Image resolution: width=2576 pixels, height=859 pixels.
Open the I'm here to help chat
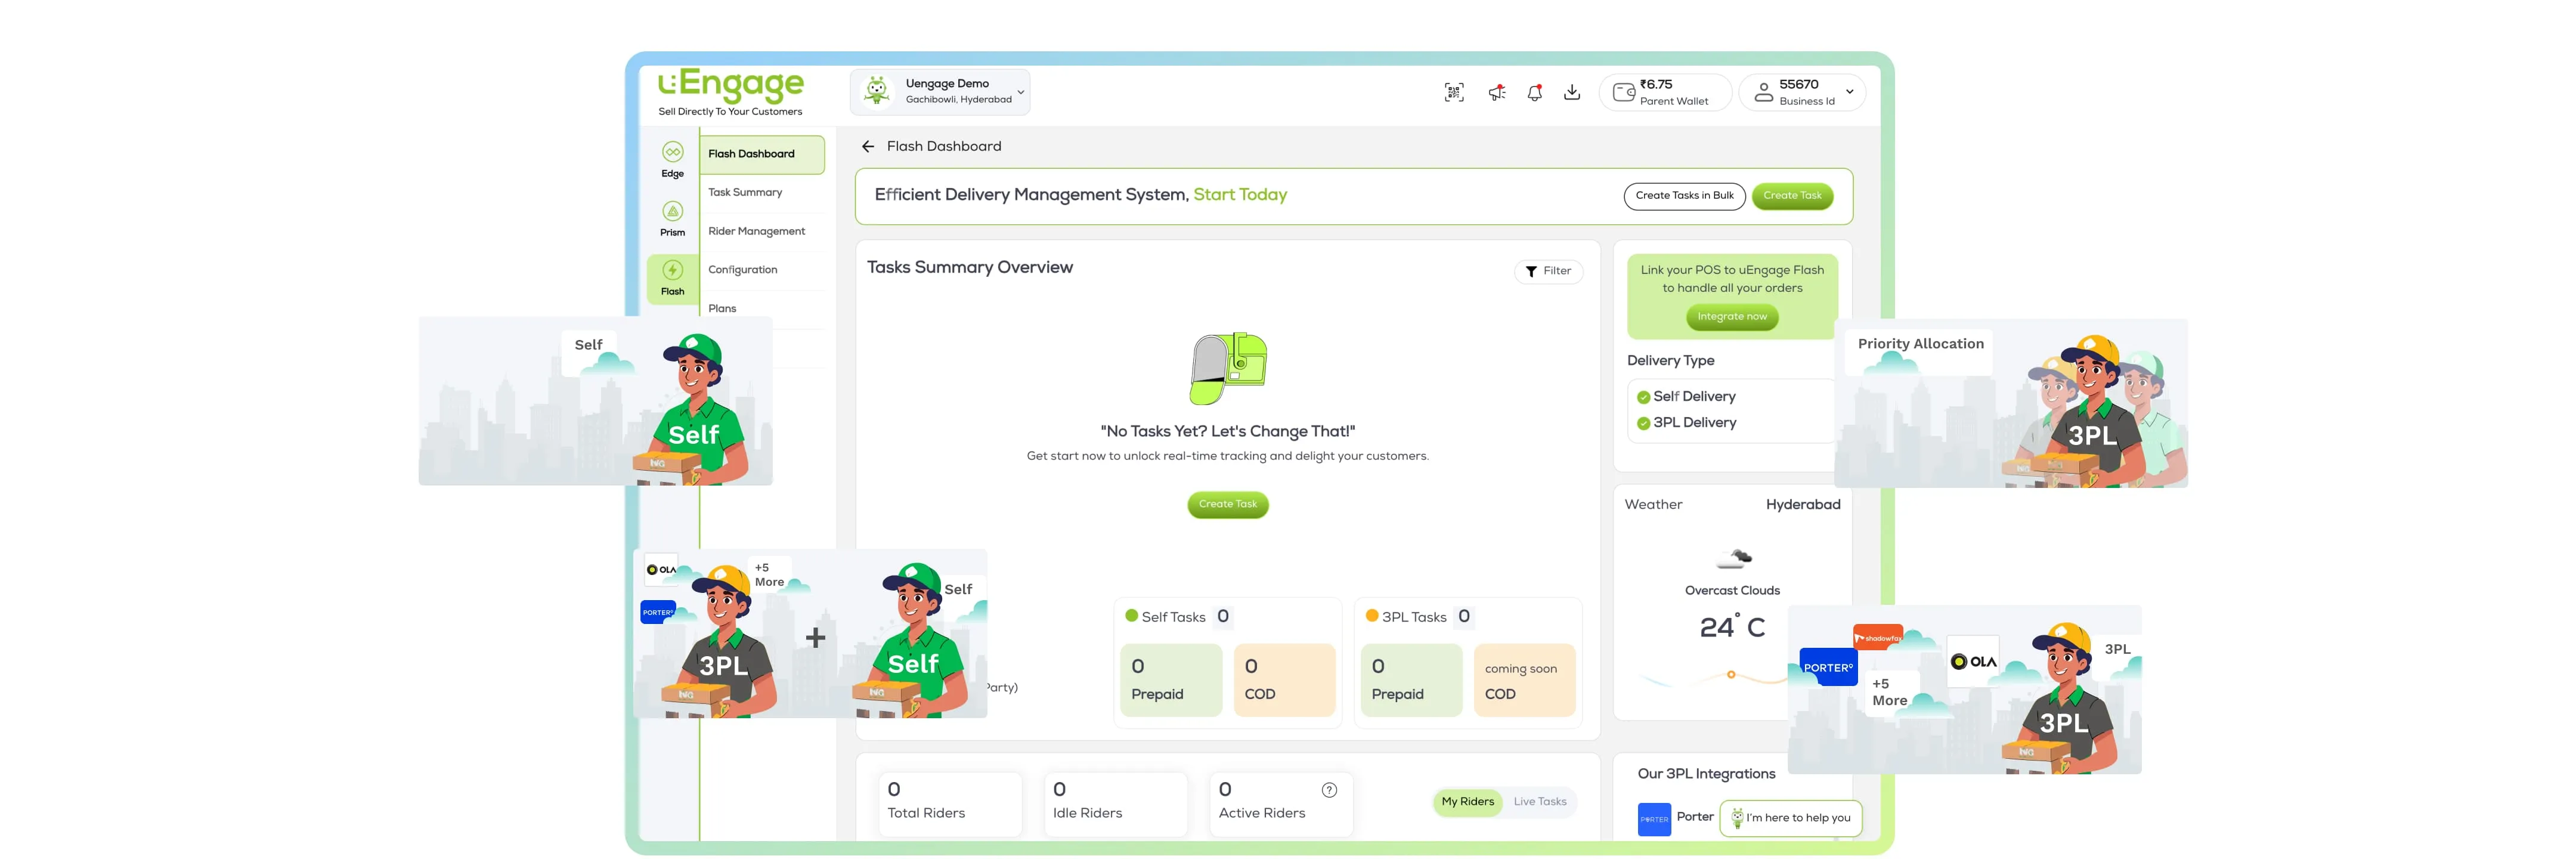pyautogui.click(x=1790, y=818)
